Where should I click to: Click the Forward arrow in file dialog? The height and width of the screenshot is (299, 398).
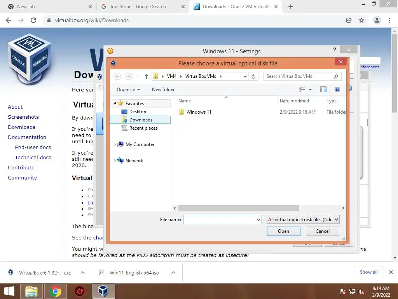[128, 76]
